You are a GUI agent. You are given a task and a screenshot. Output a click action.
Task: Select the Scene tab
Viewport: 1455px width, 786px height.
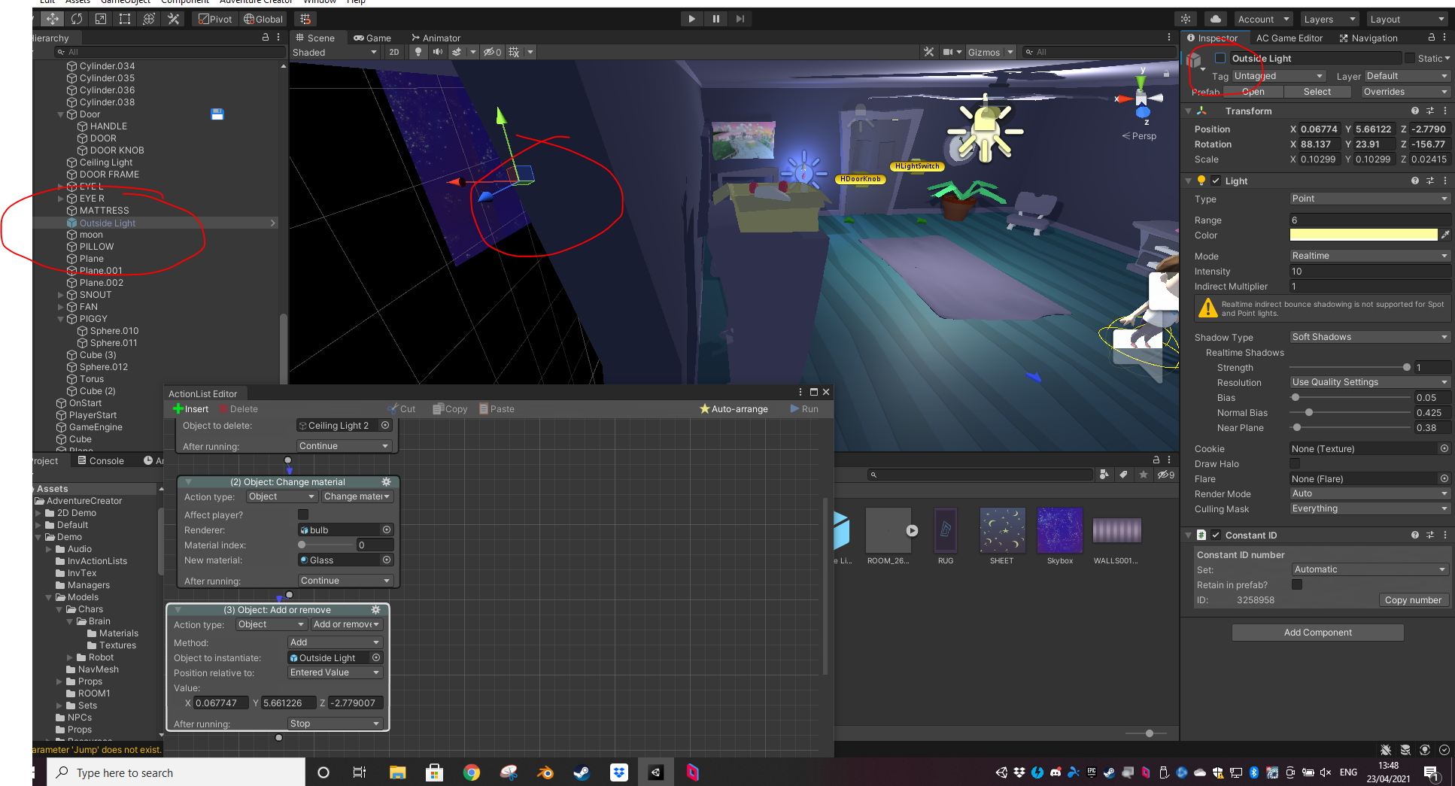click(x=315, y=38)
